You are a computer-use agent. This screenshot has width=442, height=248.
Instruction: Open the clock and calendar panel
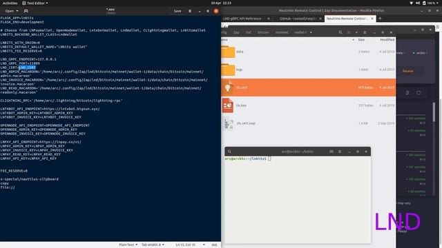coord(221,3)
